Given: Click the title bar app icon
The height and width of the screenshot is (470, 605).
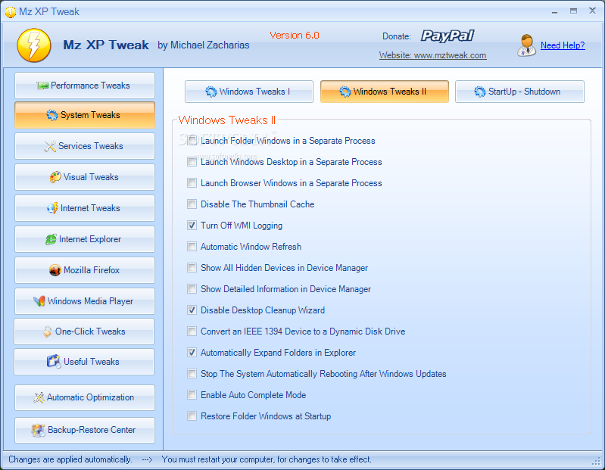Looking at the screenshot, I should click(11, 12).
